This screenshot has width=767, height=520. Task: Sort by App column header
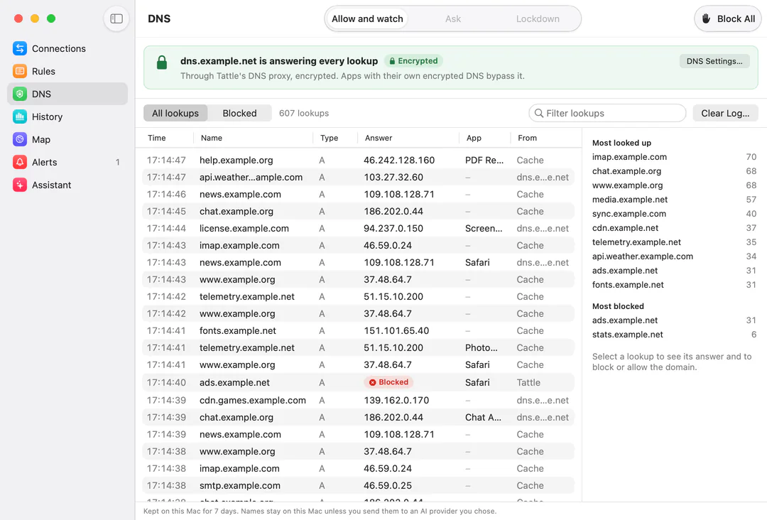474,138
